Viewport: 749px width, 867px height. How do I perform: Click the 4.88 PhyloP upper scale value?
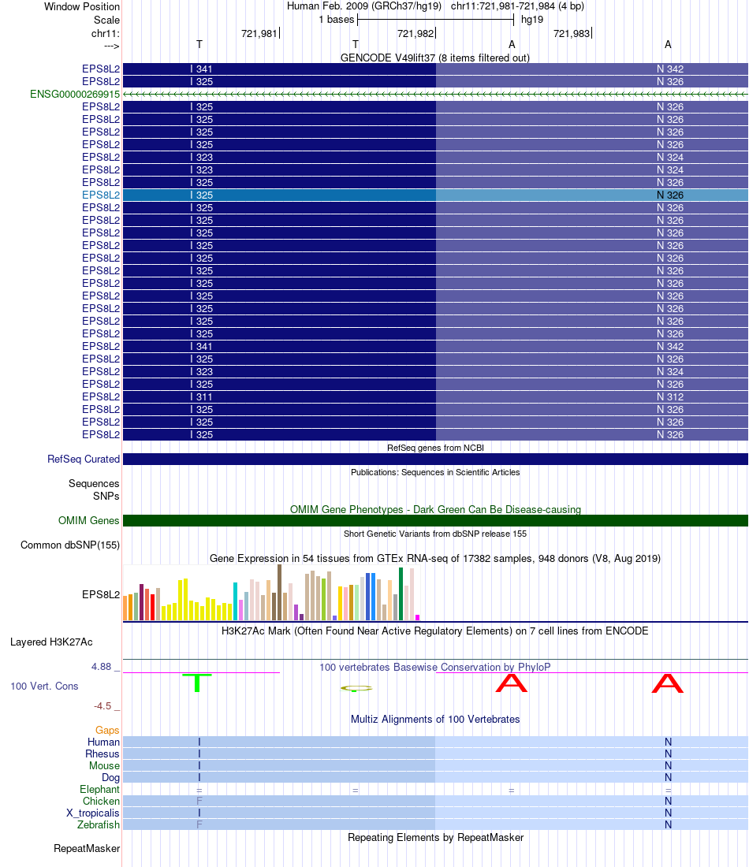click(101, 667)
